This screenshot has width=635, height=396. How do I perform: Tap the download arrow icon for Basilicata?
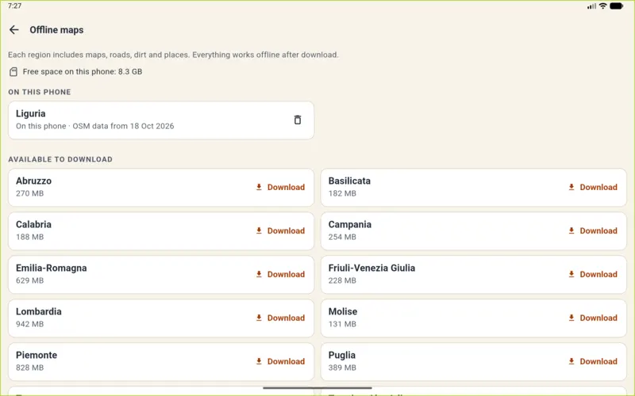(571, 187)
